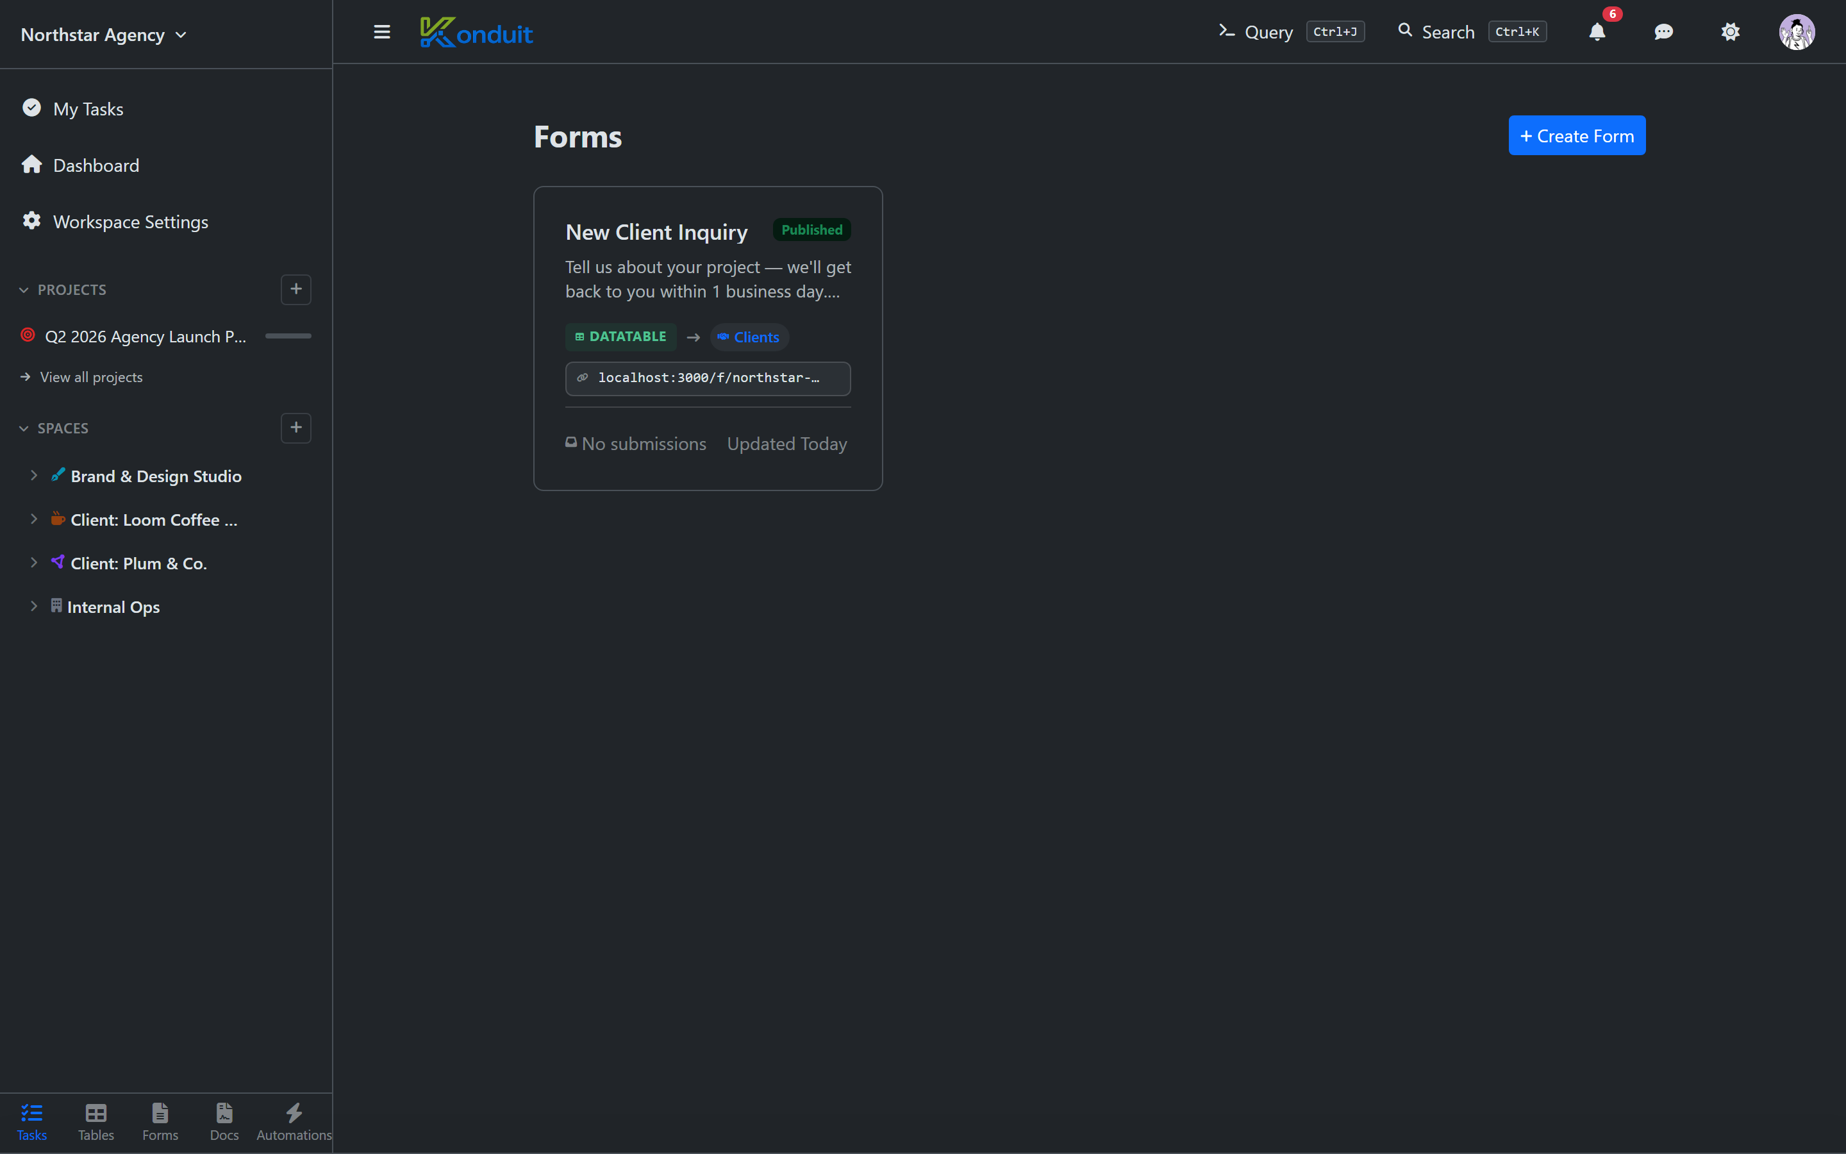Click the form description text
Viewport: 1846px width, 1154px height.
tap(708, 280)
